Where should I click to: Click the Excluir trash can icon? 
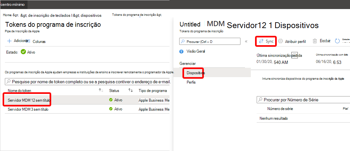[x=315, y=41]
